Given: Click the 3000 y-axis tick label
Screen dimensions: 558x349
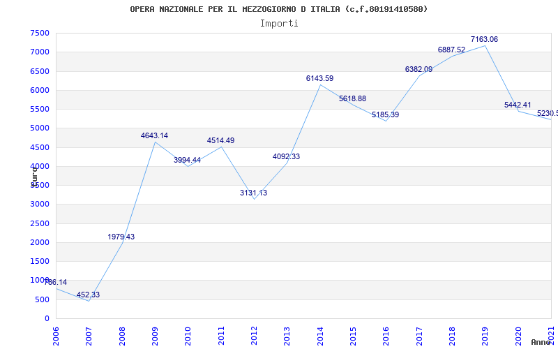Looking at the screenshot, I should 40,205.
